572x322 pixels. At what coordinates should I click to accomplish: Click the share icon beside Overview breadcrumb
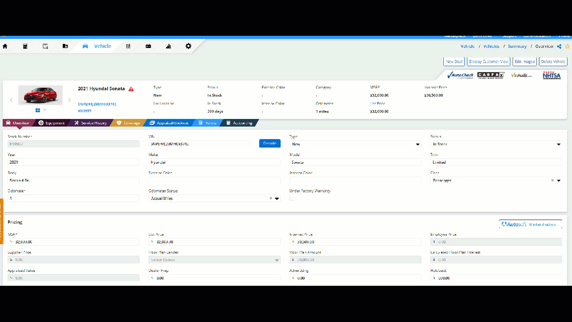(x=559, y=47)
